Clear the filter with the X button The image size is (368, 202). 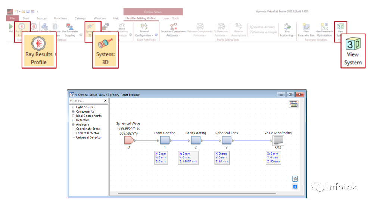click(105, 101)
